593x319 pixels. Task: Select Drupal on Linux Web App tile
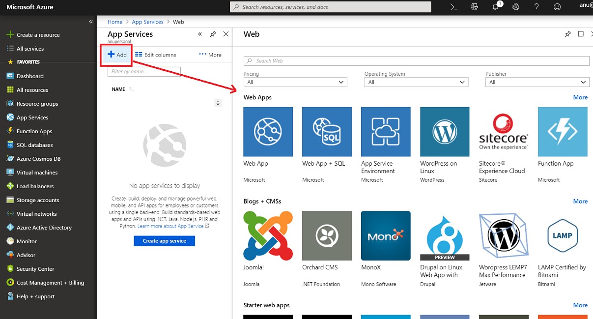445,235
